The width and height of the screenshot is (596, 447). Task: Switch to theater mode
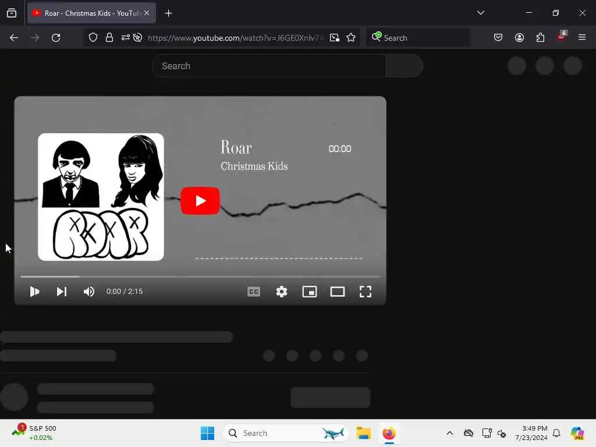click(337, 292)
